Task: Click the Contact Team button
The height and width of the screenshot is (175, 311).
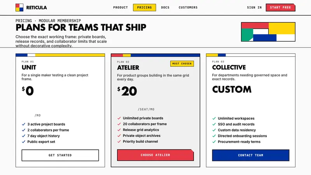Action: tap(251, 155)
